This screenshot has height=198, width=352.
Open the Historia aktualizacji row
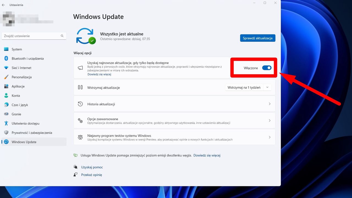tap(174, 104)
